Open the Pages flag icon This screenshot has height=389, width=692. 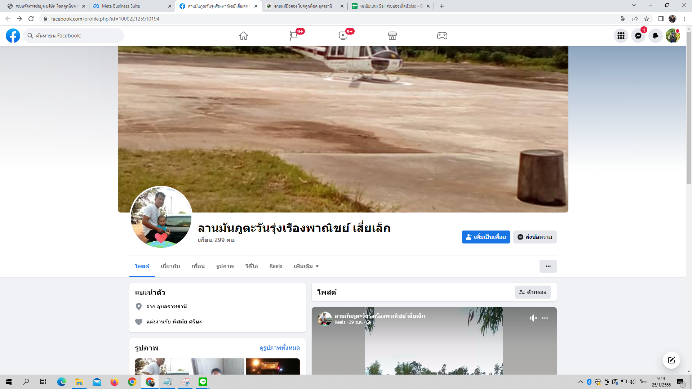(x=293, y=36)
